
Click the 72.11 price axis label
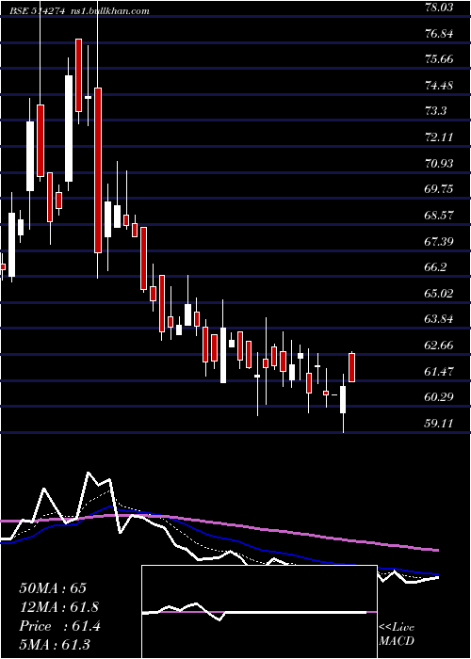439,137
